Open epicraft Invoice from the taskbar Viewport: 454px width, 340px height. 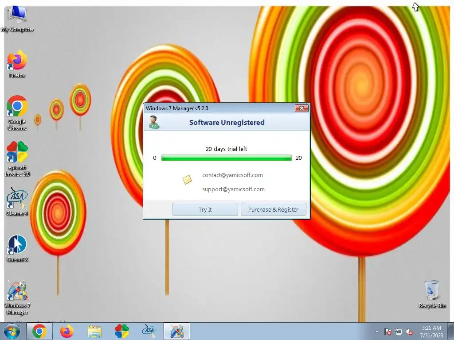(x=122, y=331)
